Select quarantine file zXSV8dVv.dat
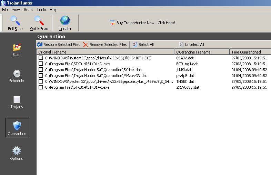Viewport: 271px width, 175px height. point(188,87)
